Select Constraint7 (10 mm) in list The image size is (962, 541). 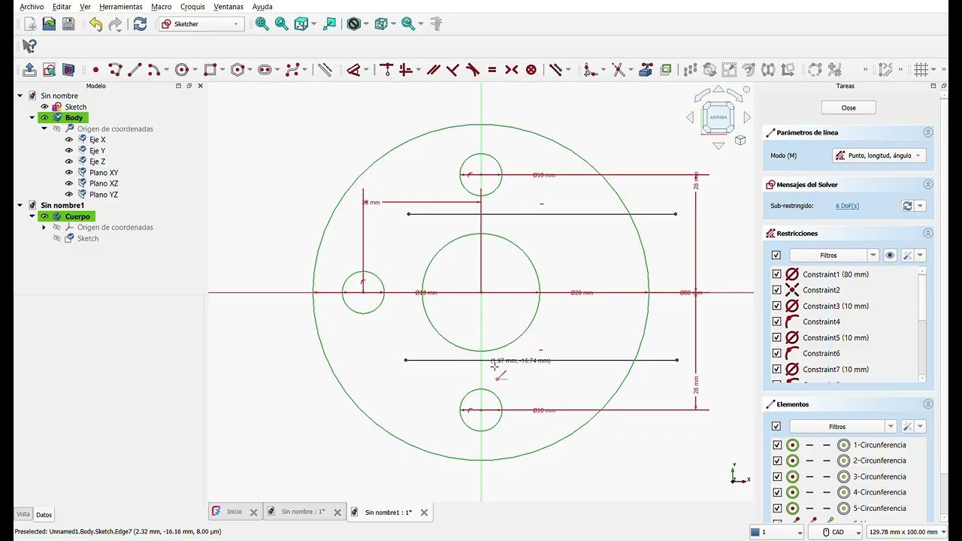835,369
